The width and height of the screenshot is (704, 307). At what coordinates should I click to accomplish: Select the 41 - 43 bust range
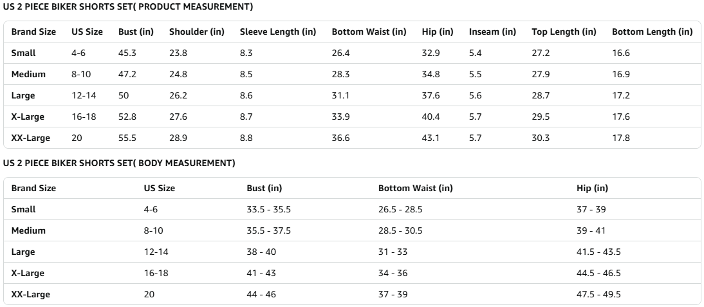click(261, 273)
